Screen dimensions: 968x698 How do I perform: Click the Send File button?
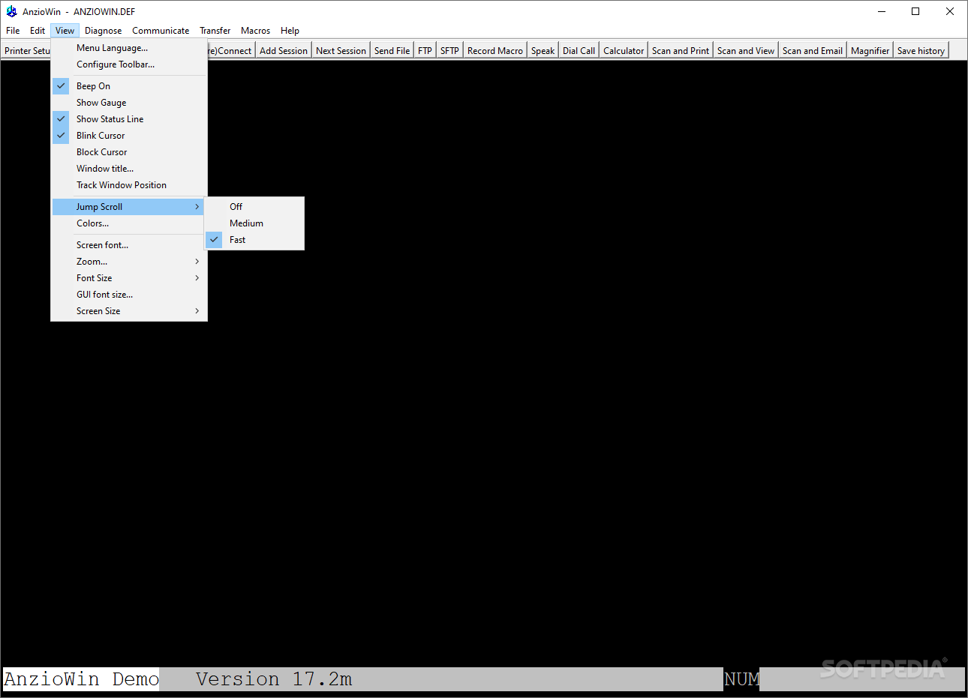(392, 51)
